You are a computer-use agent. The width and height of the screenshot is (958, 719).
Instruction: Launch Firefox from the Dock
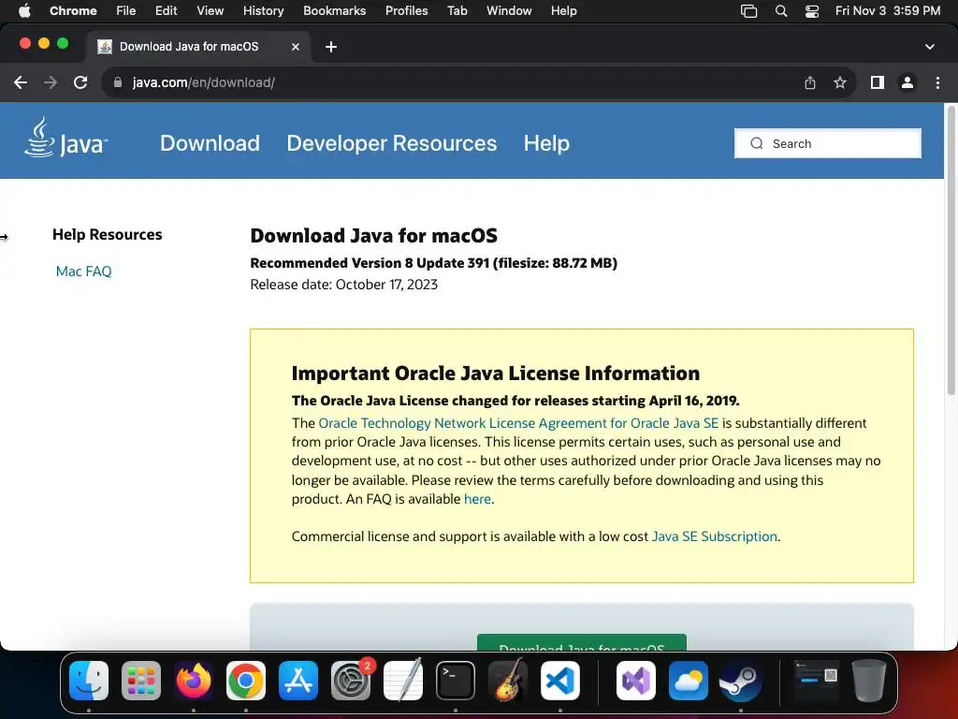(x=194, y=681)
